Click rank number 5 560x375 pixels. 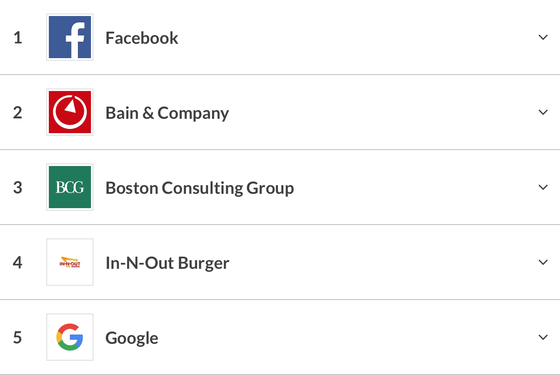pos(18,338)
